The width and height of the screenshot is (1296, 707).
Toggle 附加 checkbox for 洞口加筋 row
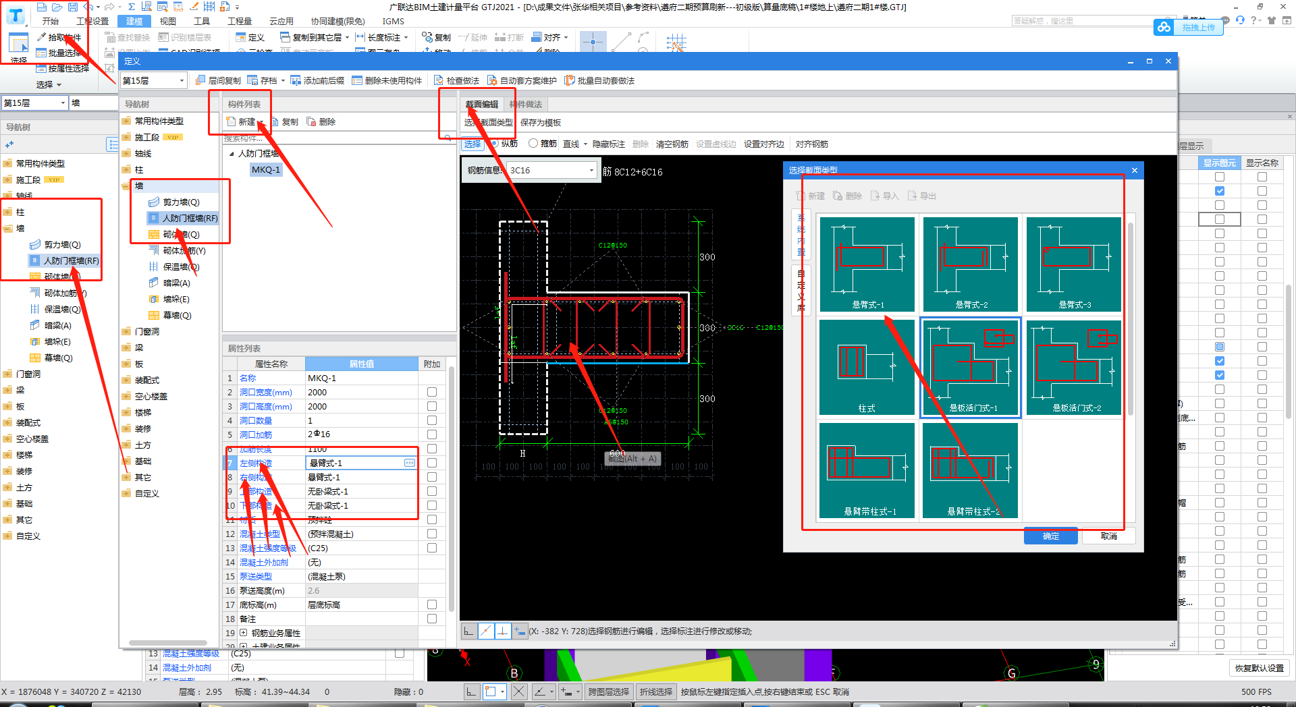pyautogui.click(x=432, y=434)
